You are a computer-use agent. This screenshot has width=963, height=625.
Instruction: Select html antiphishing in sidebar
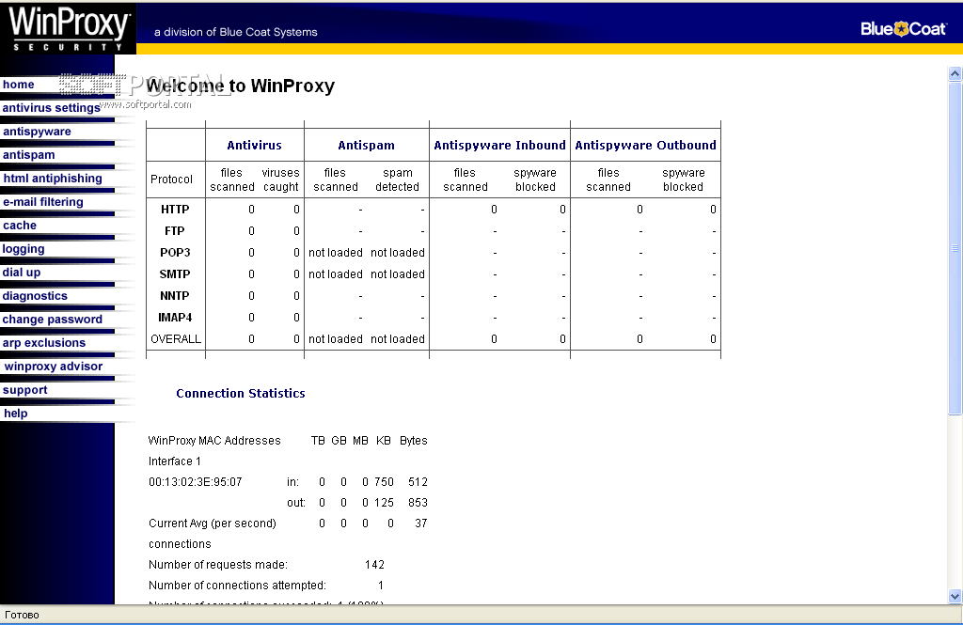pyautogui.click(x=53, y=178)
